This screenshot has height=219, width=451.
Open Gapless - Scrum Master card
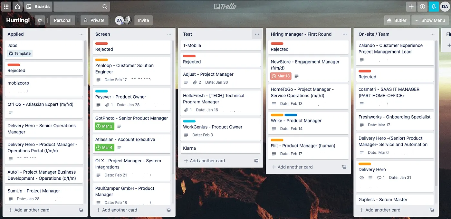click(x=395, y=200)
